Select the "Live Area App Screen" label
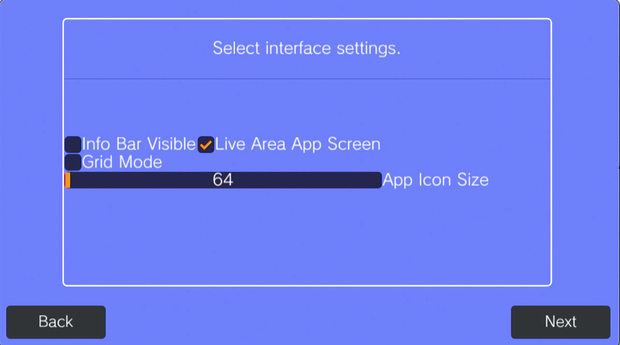 pyautogui.click(x=298, y=144)
